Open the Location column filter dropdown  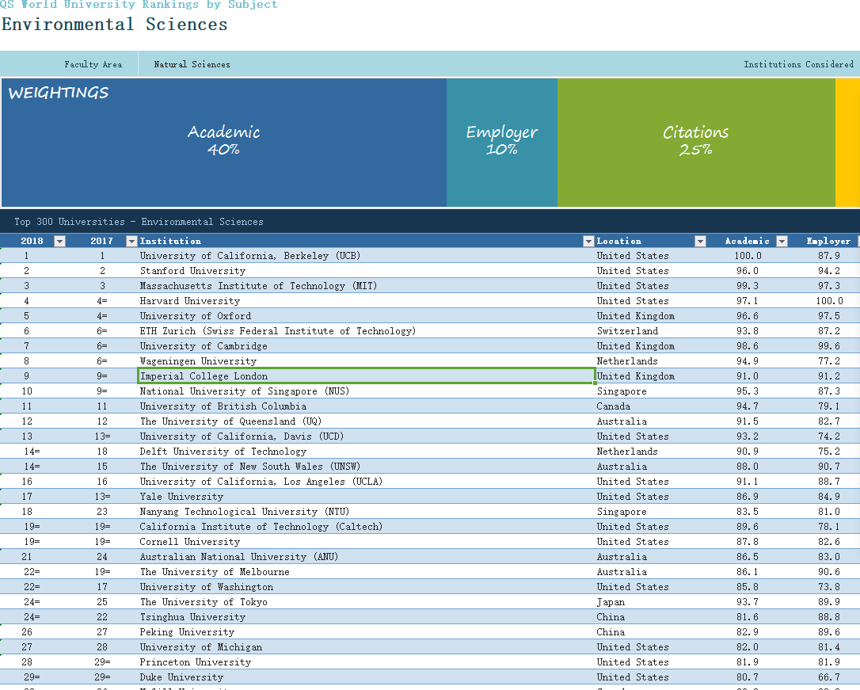(x=700, y=242)
